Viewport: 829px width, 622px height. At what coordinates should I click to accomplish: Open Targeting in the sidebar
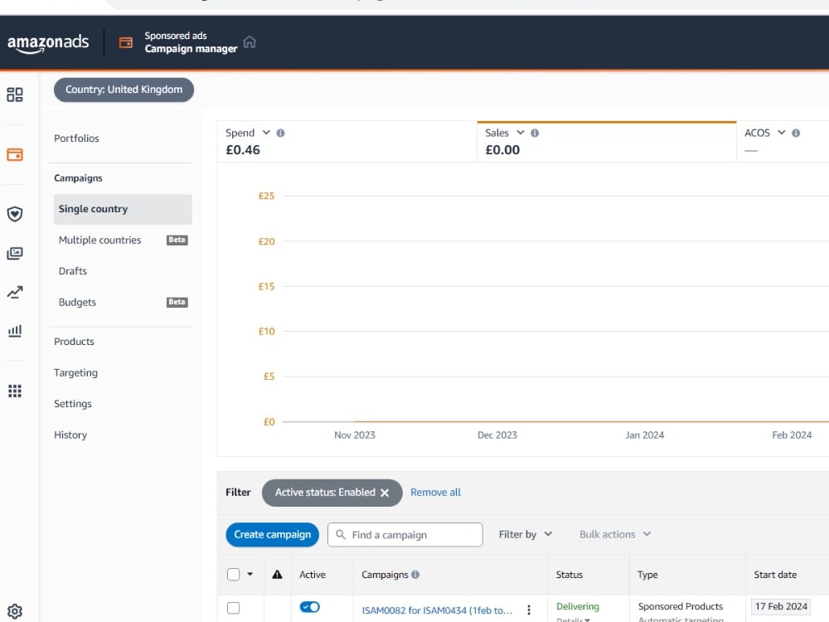[x=75, y=373]
